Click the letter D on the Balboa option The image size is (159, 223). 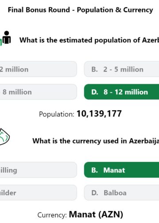95,193
